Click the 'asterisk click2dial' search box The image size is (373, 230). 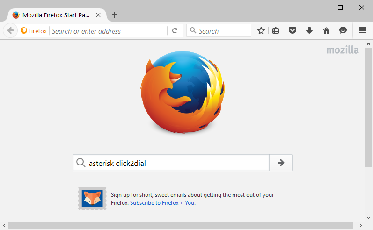tap(171, 163)
